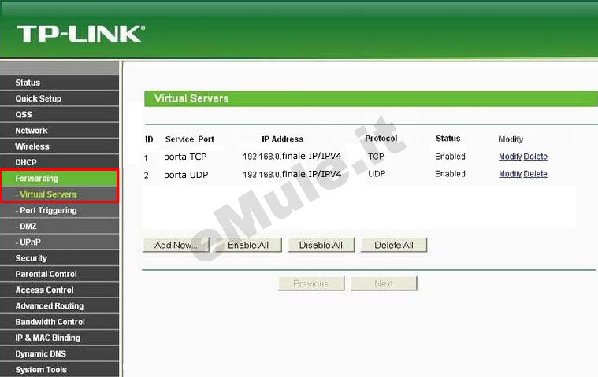This screenshot has height=377, width=598.
Task: Open the Security menu
Action: point(60,258)
